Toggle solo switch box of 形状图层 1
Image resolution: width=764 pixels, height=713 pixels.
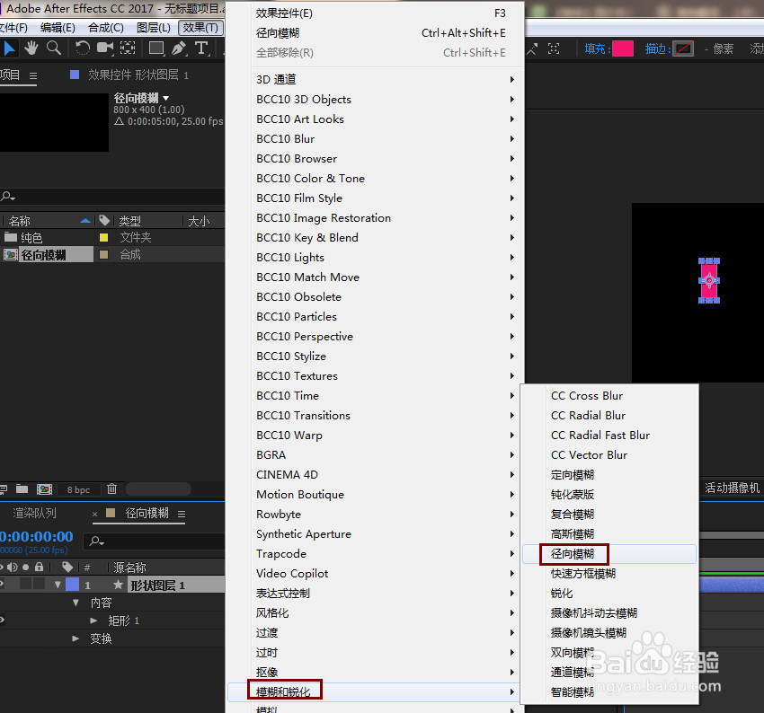[26, 584]
